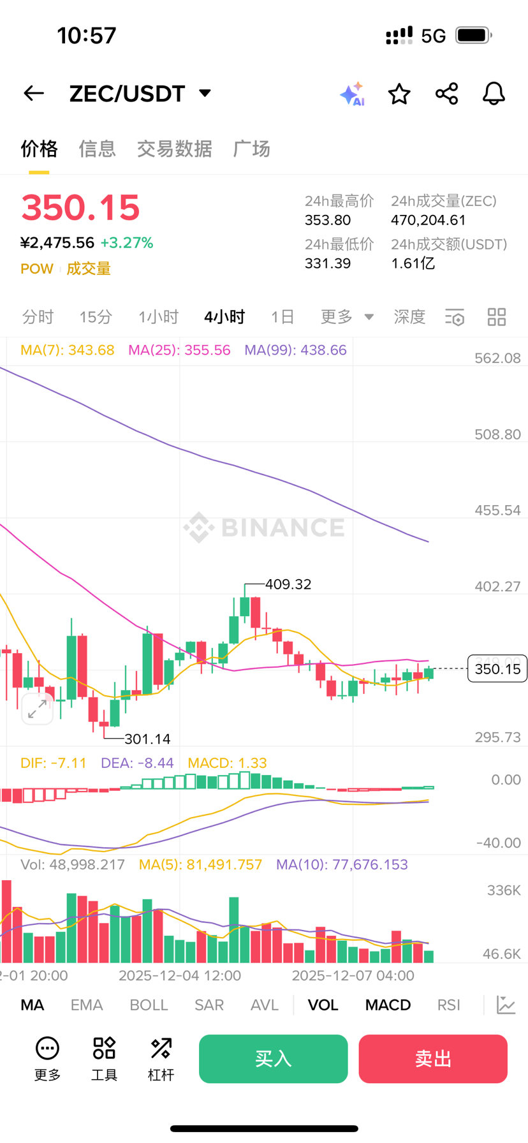Open the 更多 menu at bottom left
528x1143 pixels.
coord(47,1059)
